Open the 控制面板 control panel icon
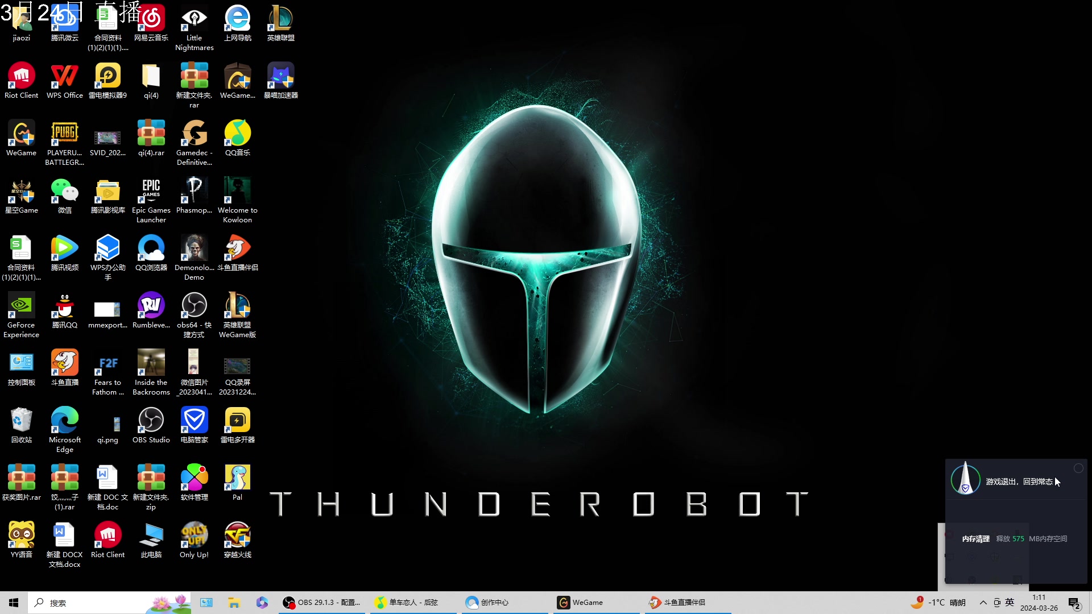Screen dimensions: 1092x614 [x=22, y=368]
